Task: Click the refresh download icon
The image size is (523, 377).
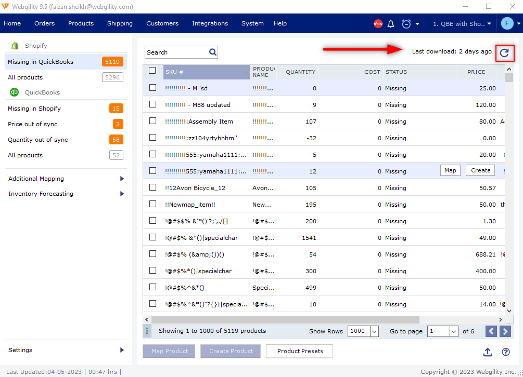Action: (x=504, y=52)
